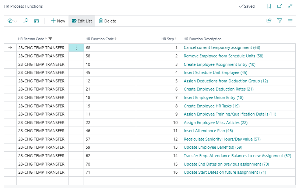299x188 pixels.
Task: Select function code cell 71
Action: coord(110,172)
